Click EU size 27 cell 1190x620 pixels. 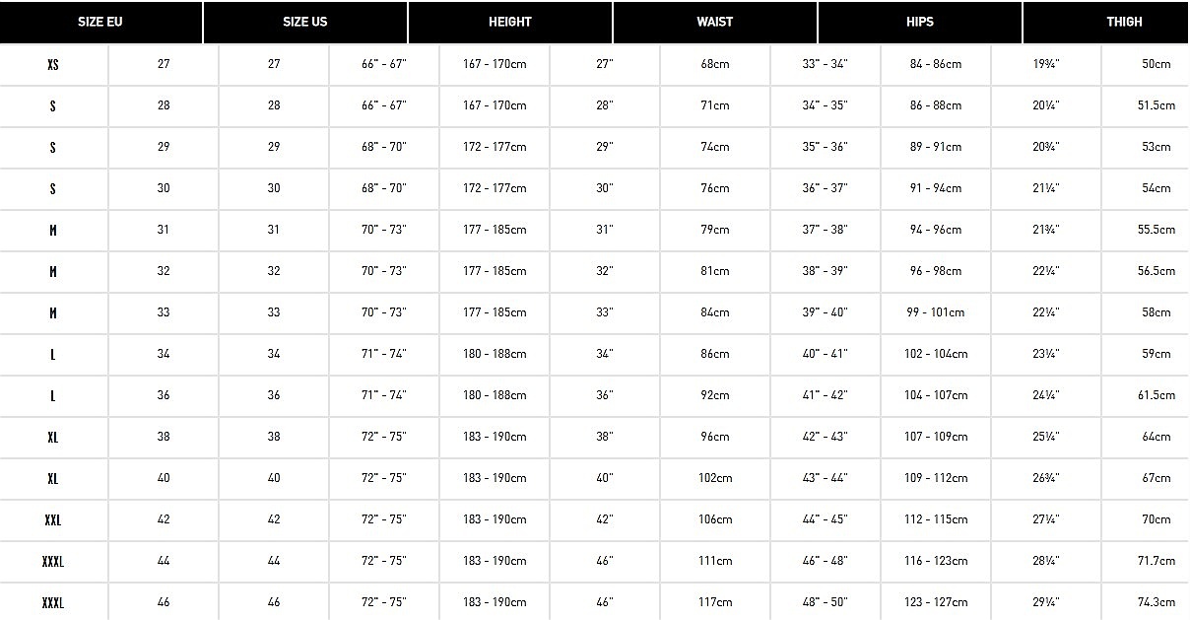(x=164, y=64)
